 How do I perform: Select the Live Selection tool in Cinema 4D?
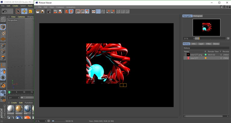pyautogui.click(x=18, y=11)
